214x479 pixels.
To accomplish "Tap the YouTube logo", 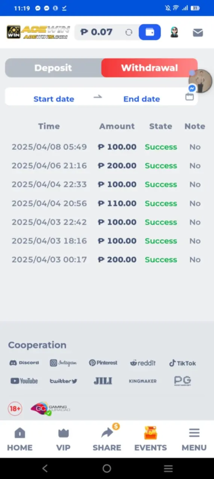I will pyautogui.click(x=24, y=381).
